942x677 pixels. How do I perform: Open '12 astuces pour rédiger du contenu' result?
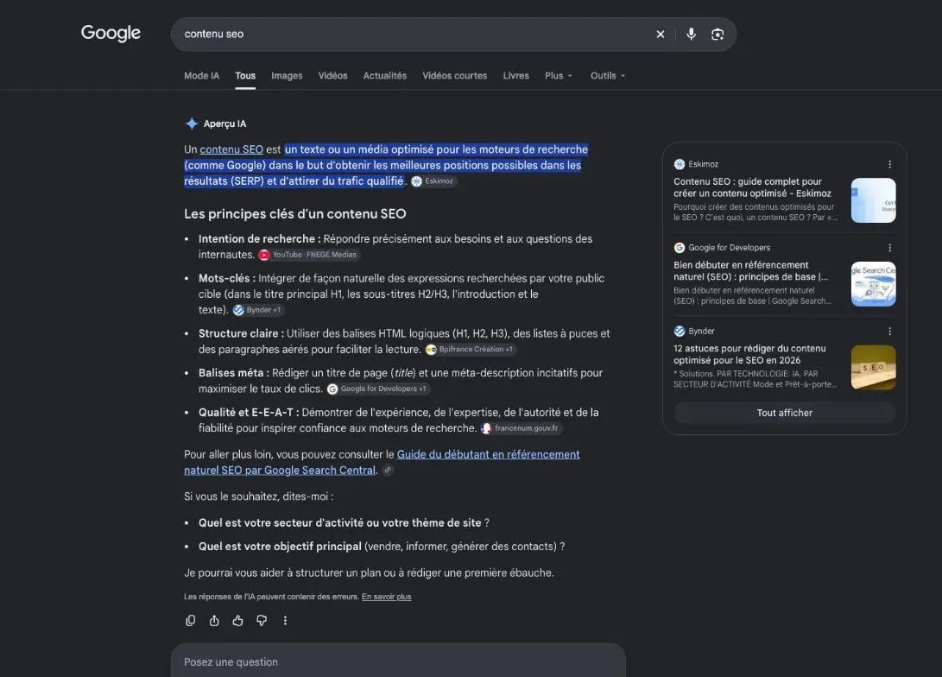749,354
